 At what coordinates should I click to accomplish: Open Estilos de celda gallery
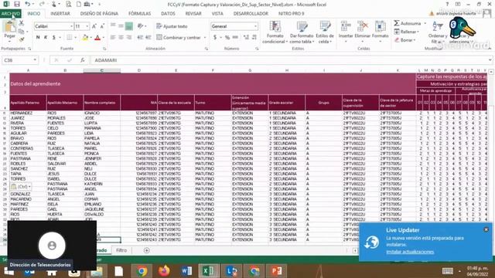[x=325, y=32]
